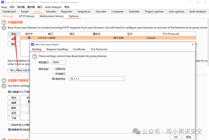Toggle running checkbox for 127.0.0.1:8080 listener
209x140 pixels.
click(29, 38)
